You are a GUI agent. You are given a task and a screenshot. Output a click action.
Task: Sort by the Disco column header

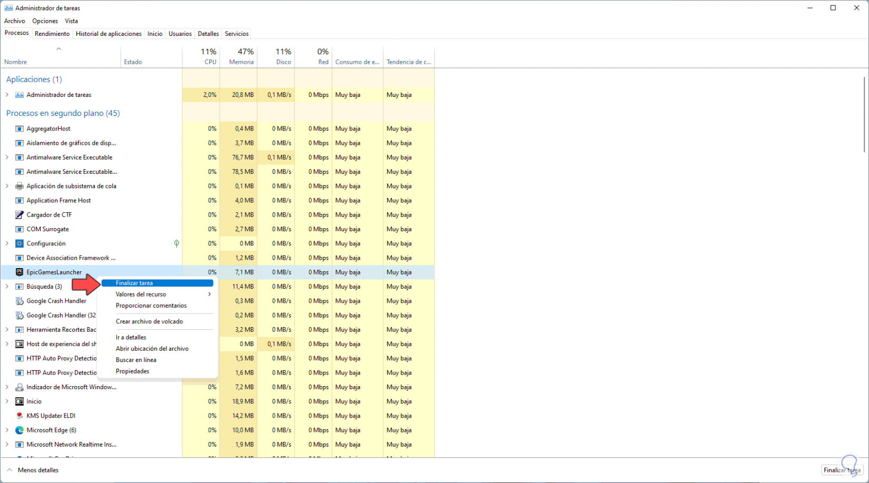click(x=276, y=57)
